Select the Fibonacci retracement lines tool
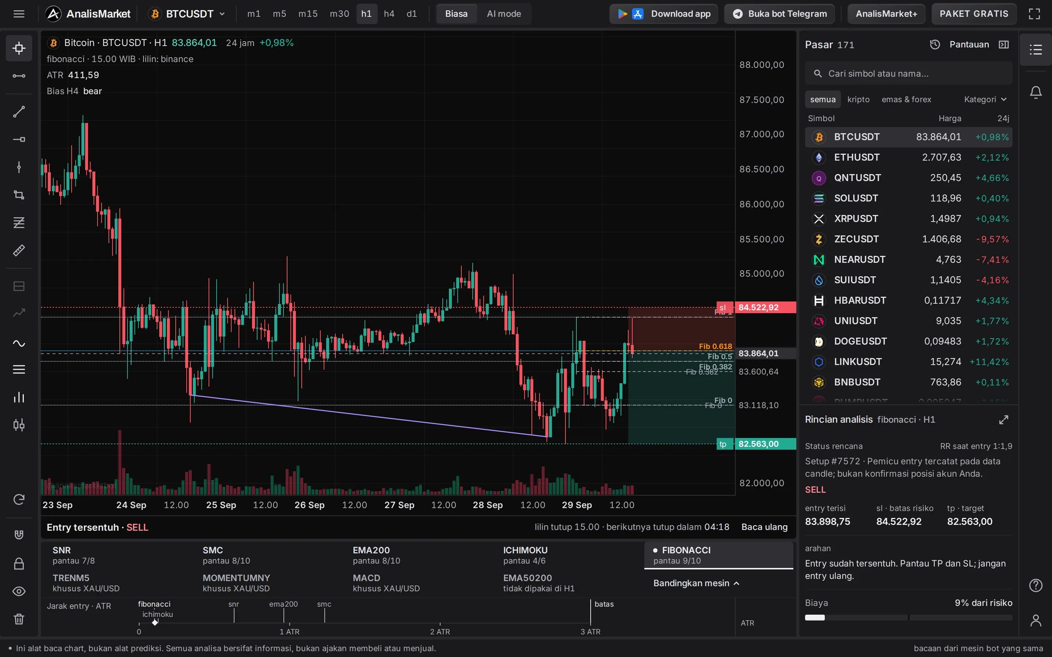This screenshot has height=657, width=1052. coord(19,223)
